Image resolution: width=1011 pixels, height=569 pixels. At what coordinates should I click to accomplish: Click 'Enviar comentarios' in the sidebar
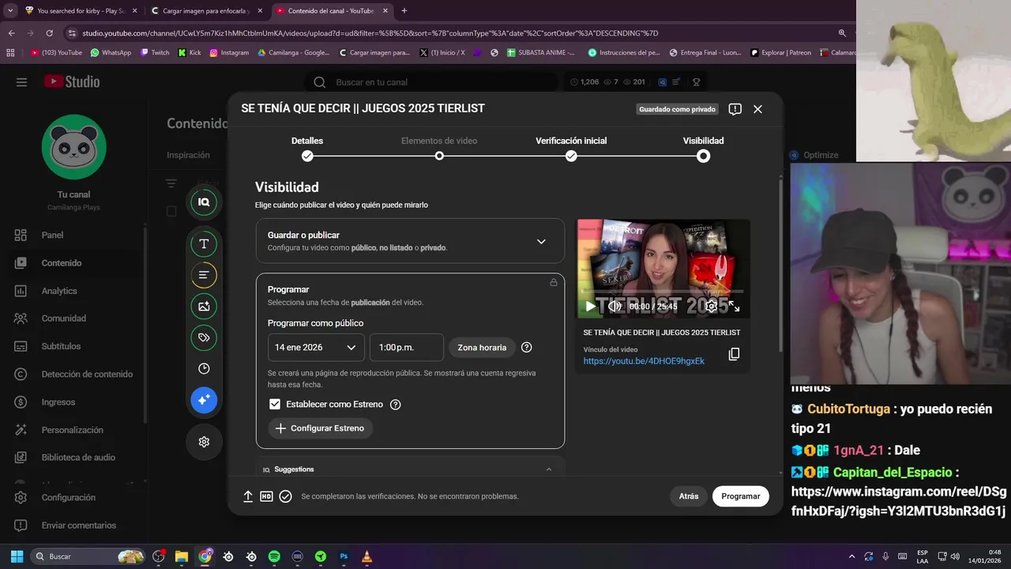[73, 526]
